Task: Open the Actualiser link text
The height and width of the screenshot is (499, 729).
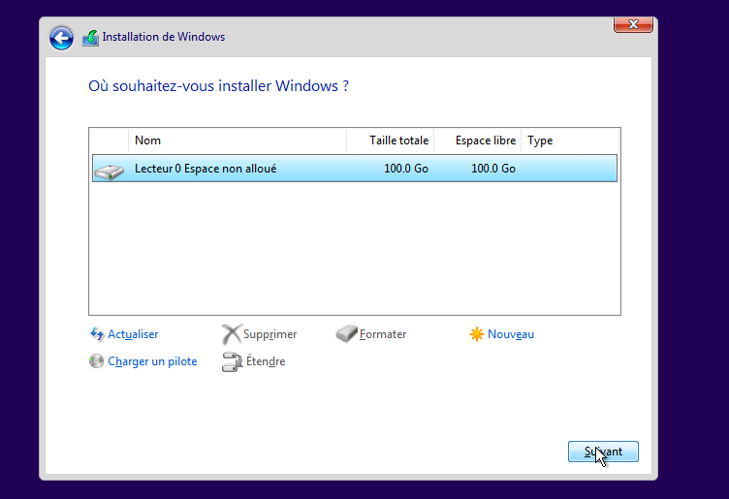Action: coord(133,334)
